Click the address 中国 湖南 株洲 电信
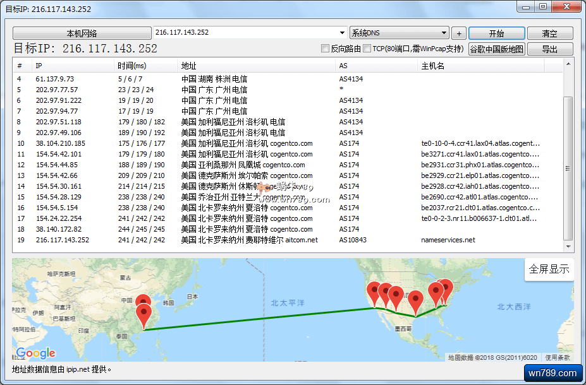 click(x=214, y=79)
